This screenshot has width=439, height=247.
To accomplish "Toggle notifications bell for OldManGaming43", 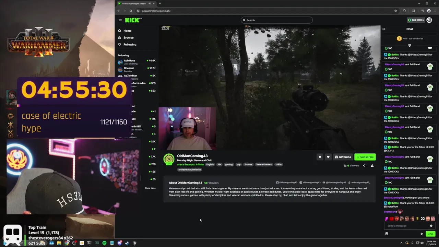I will (320, 157).
